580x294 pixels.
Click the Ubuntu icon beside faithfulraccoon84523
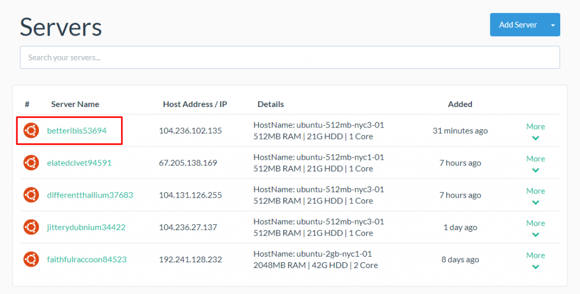click(31, 259)
